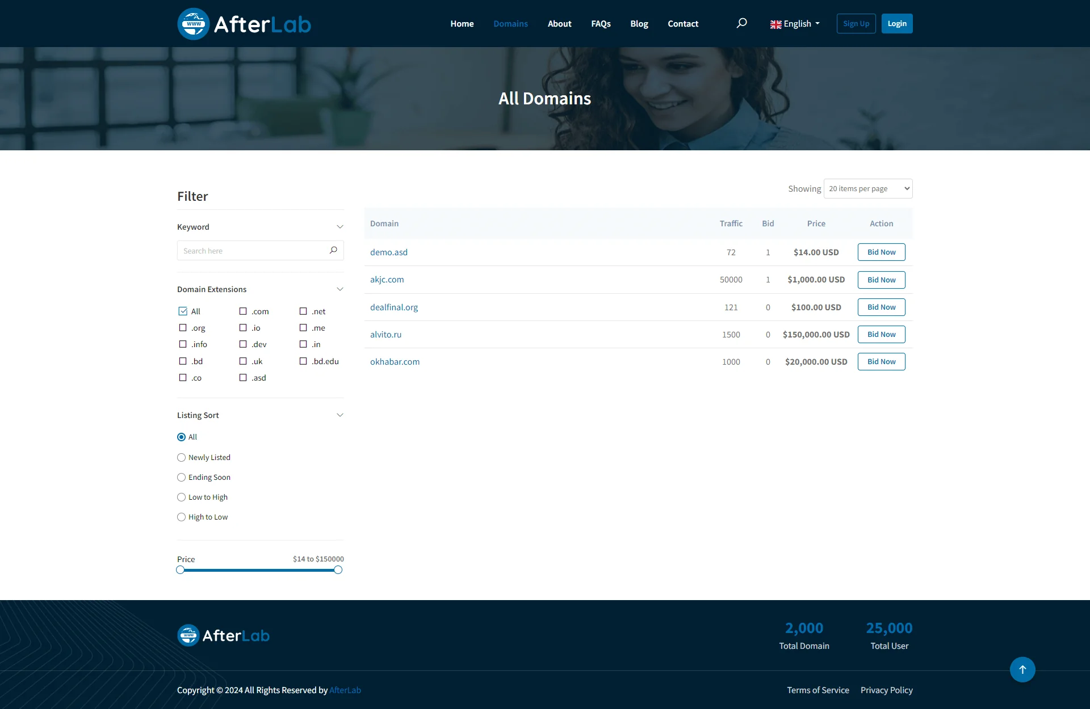Click Bid Now for alvito.ru

click(x=881, y=335)
